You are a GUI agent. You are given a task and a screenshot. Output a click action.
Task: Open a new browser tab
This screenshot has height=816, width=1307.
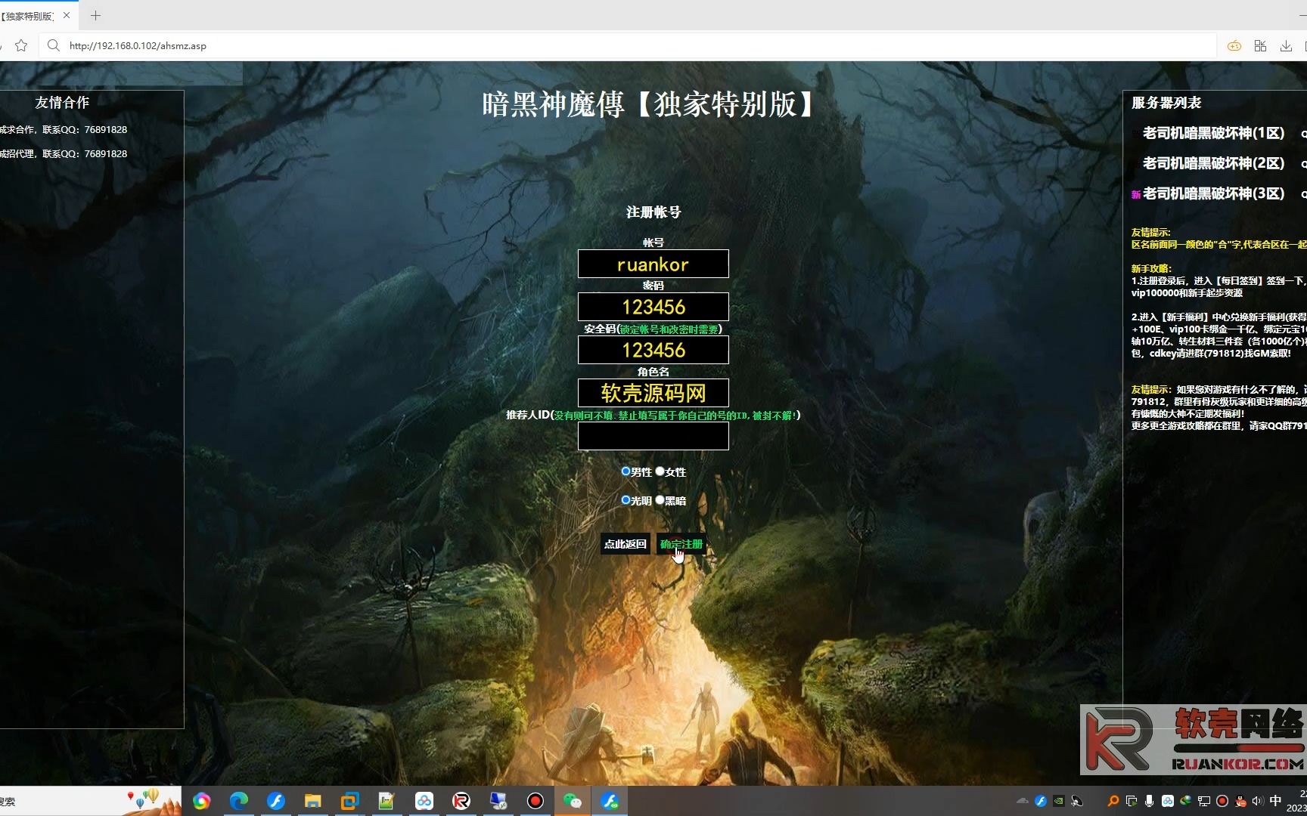tap(95, 15)
